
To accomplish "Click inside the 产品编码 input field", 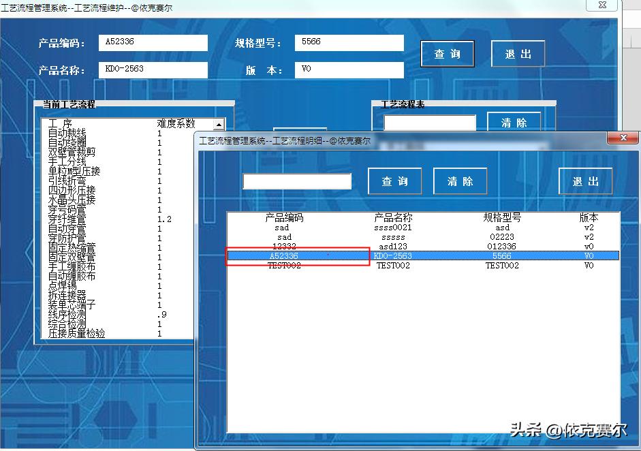I will coord(153,43).
